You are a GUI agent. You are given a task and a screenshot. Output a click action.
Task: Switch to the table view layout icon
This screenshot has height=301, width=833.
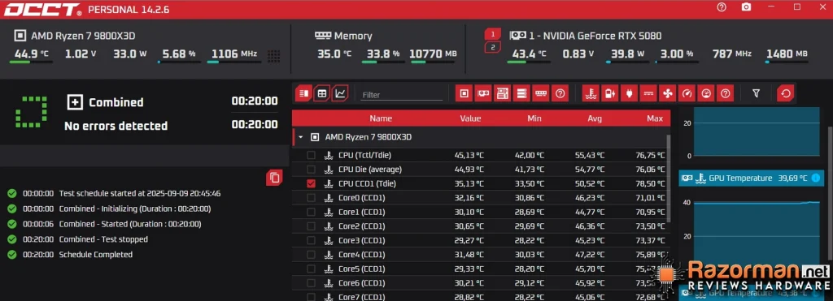tap(322, 93)
